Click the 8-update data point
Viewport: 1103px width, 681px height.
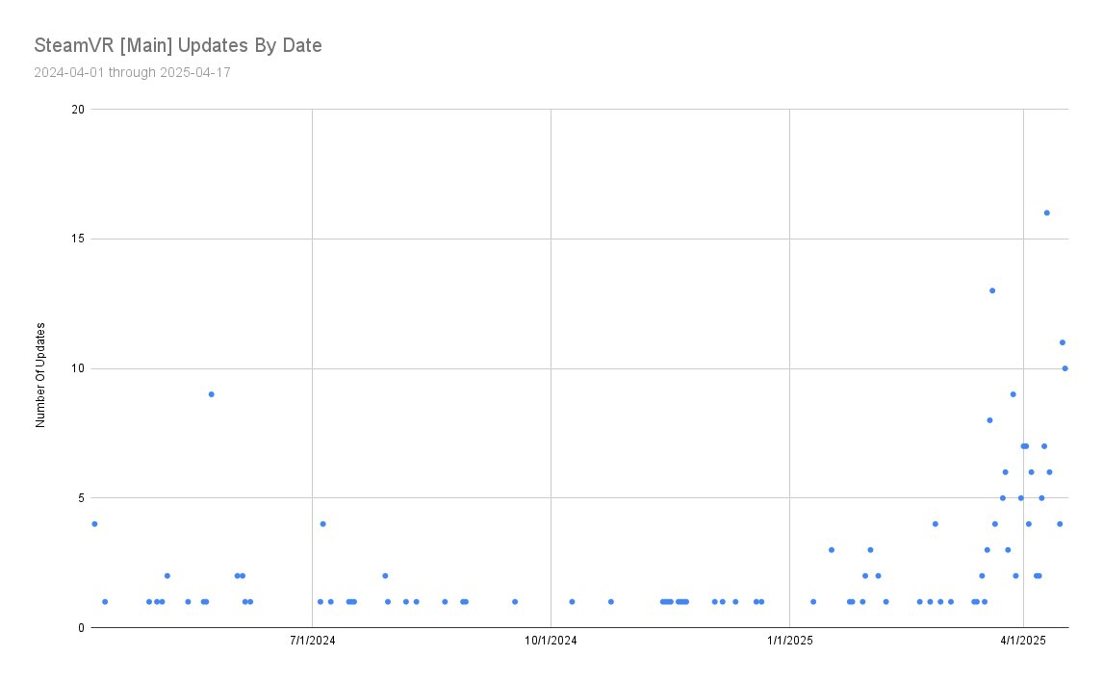click(989, 420)
